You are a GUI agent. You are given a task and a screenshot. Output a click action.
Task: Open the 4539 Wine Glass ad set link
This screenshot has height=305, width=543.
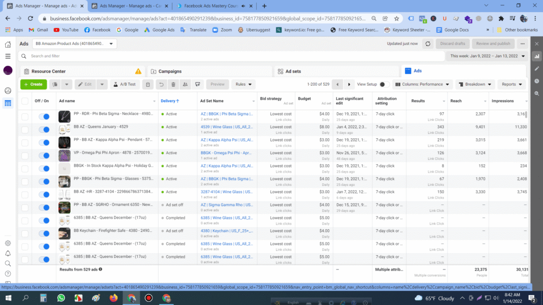(x=227, y=127)
